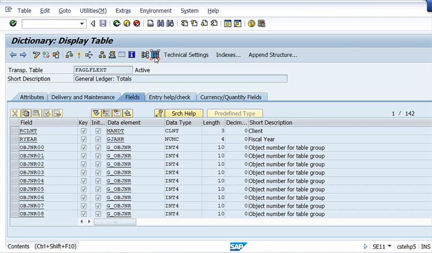
Task: Open the Environment menu
Action: tap(156, 11)
